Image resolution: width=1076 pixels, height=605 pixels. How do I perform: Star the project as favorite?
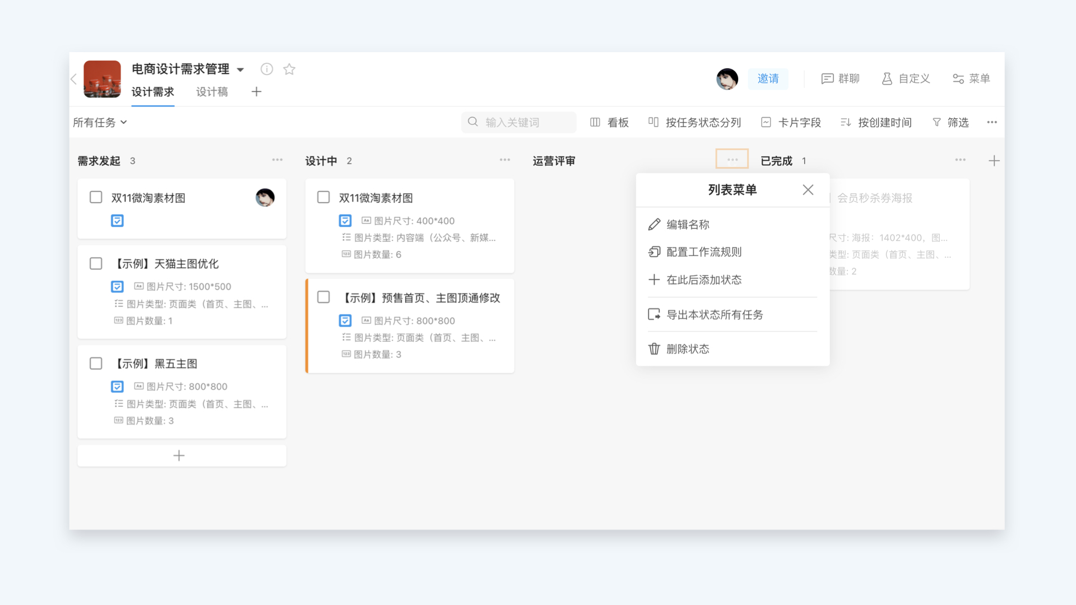pyautogui.click(x=289, y=69)
